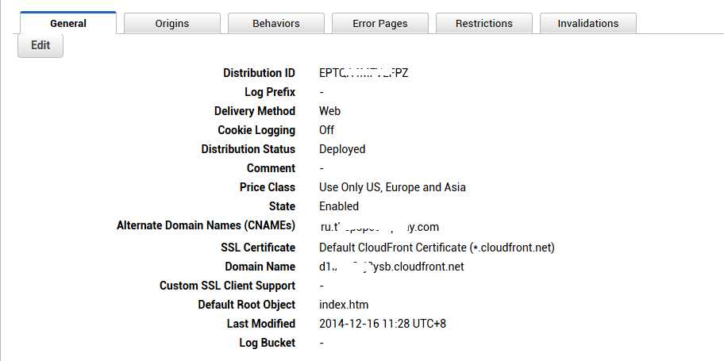Open the Restrictions tab
Viewport: 724px width, 361px height.
tap(484, 23)
